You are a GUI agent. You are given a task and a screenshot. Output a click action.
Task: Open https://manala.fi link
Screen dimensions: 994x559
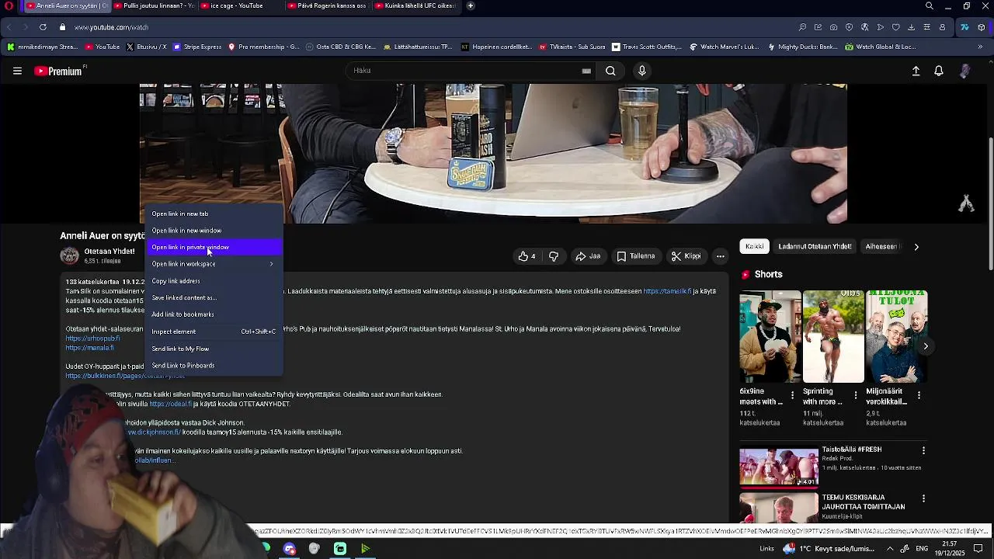89,348
